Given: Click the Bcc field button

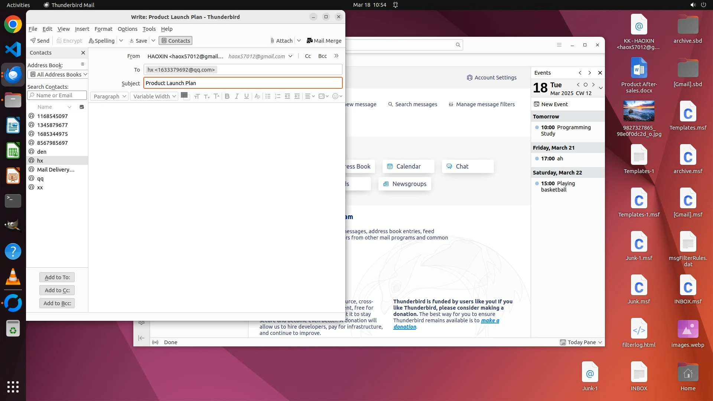Looking at the screenshot, I should (x=322, y=56).
